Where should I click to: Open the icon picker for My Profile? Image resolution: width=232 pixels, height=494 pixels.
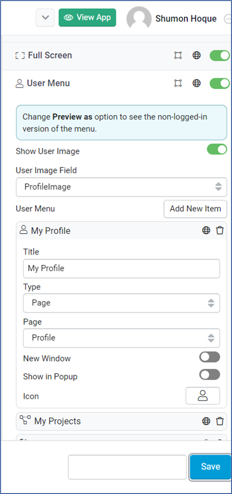[x=203, y=396]
